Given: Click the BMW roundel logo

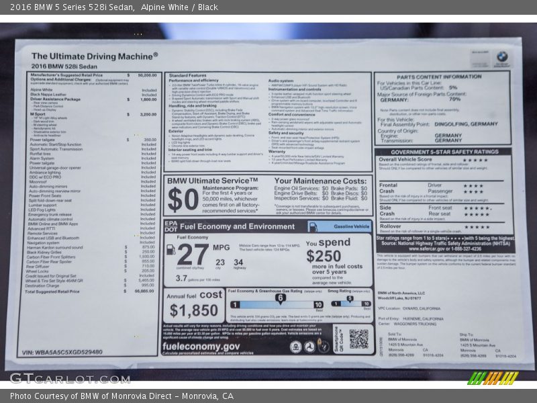Looking at the screenshot, I should click(x=501, y=58).
